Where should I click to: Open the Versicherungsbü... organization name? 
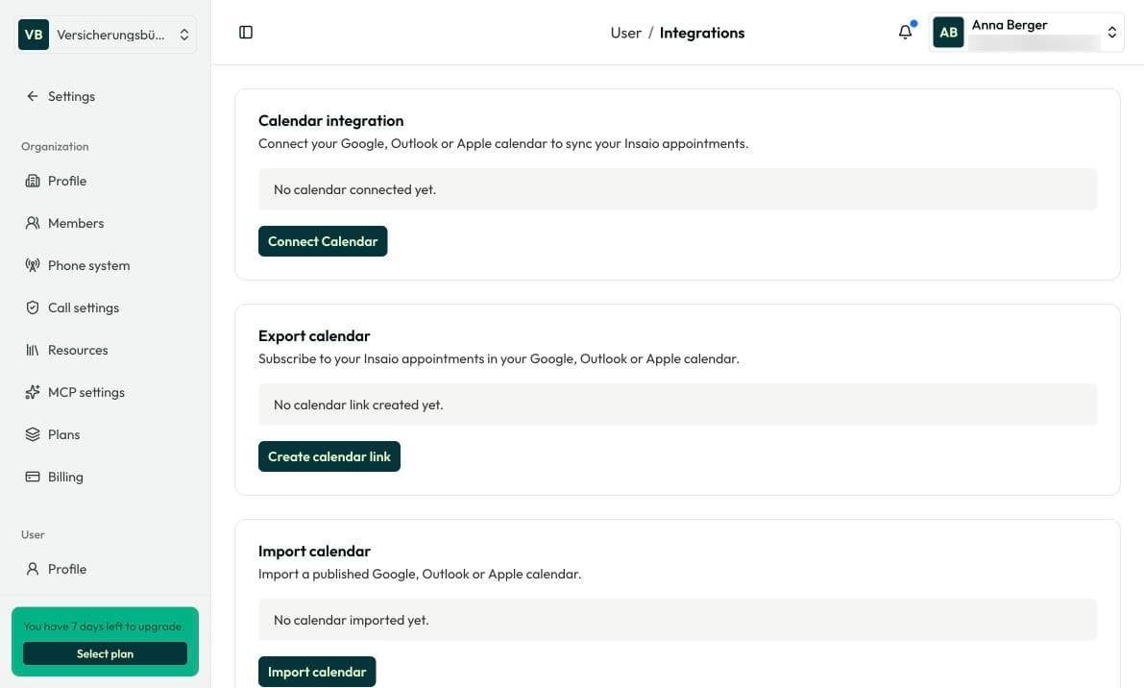(110, 35)
